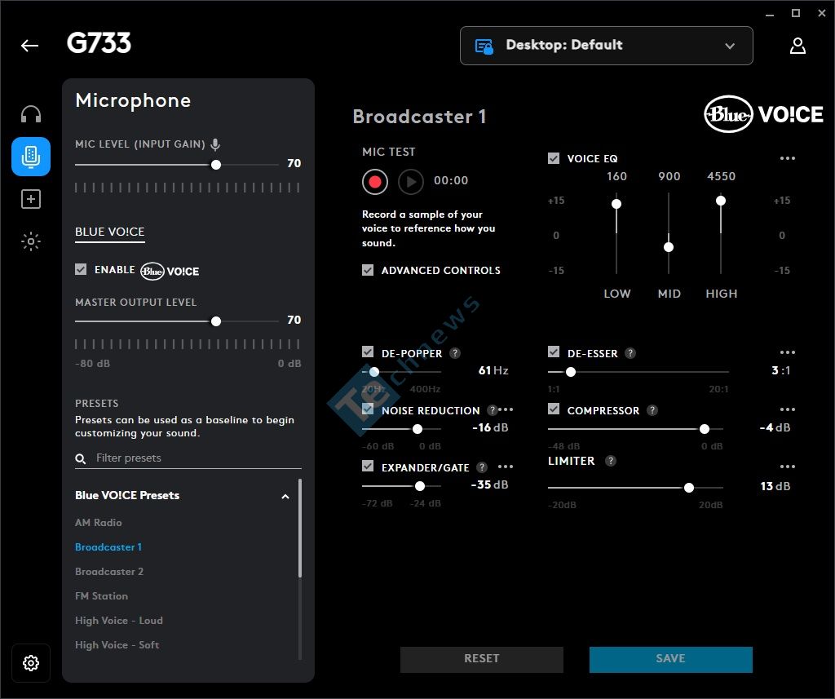Open the assignments plus-square sidebar icon
This screenshot has width=835, height=699.
[31, 199]
